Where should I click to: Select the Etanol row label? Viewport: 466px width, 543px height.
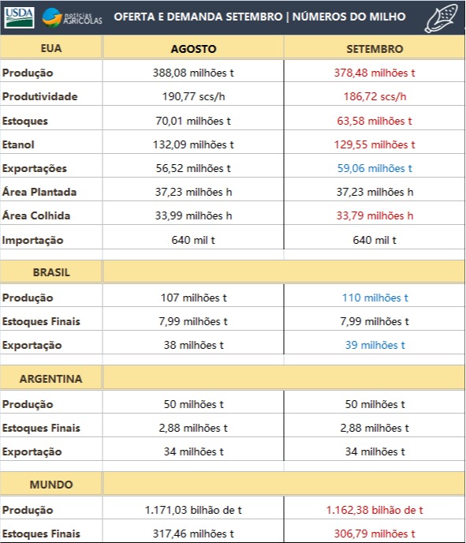coord(18,144)
